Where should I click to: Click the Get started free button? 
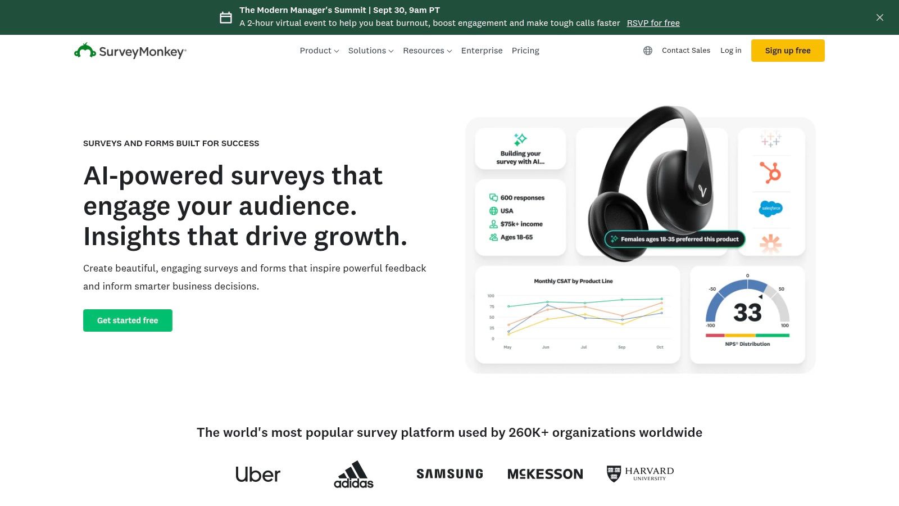[x=128, y=320]
